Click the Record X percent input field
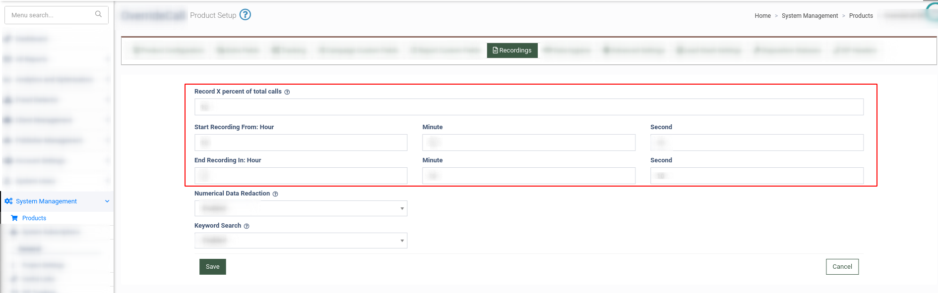The image size is (938, 293). [529, 107]
